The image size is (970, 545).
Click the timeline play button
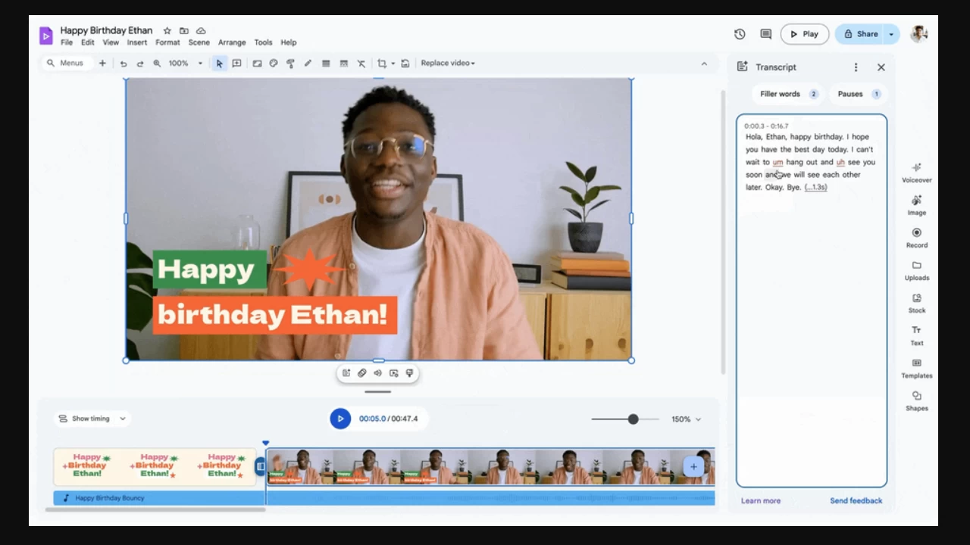pyautogui.click(x=340, y=419)
